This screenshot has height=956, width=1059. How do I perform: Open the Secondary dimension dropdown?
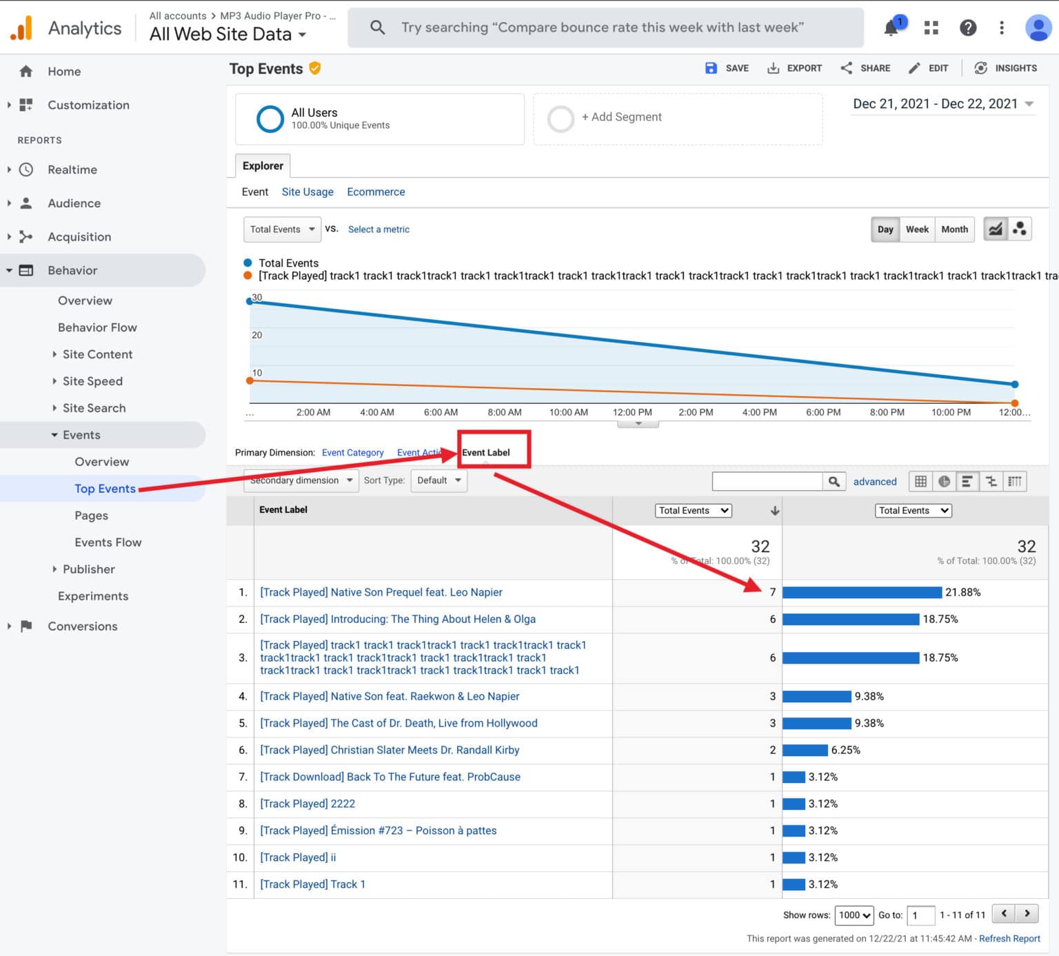[300, 480]
